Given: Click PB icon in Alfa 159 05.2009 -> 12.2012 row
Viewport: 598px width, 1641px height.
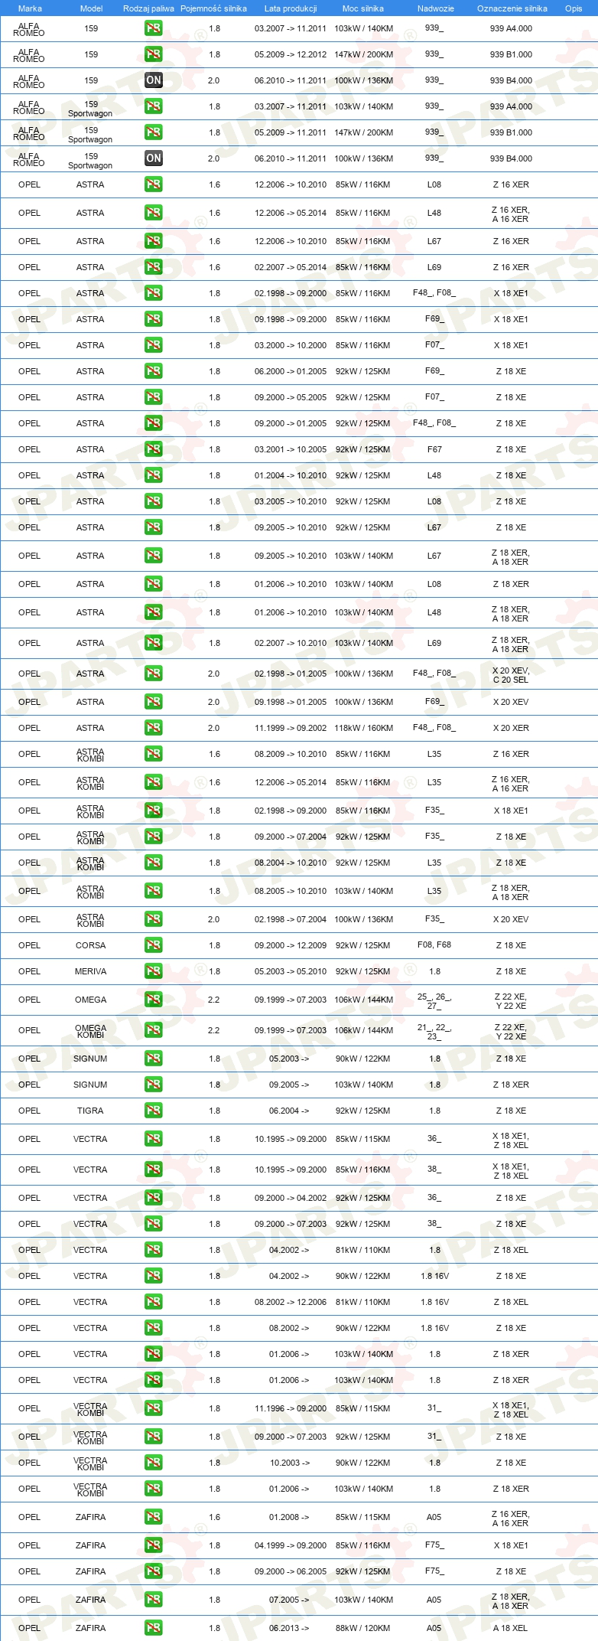Looking at the screenshot, I should coord(154,54).
